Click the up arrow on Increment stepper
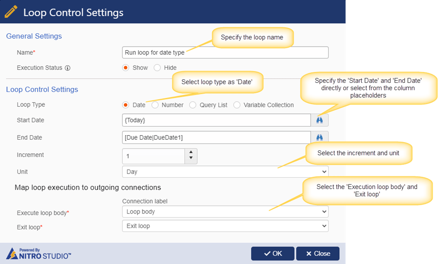 191,153
